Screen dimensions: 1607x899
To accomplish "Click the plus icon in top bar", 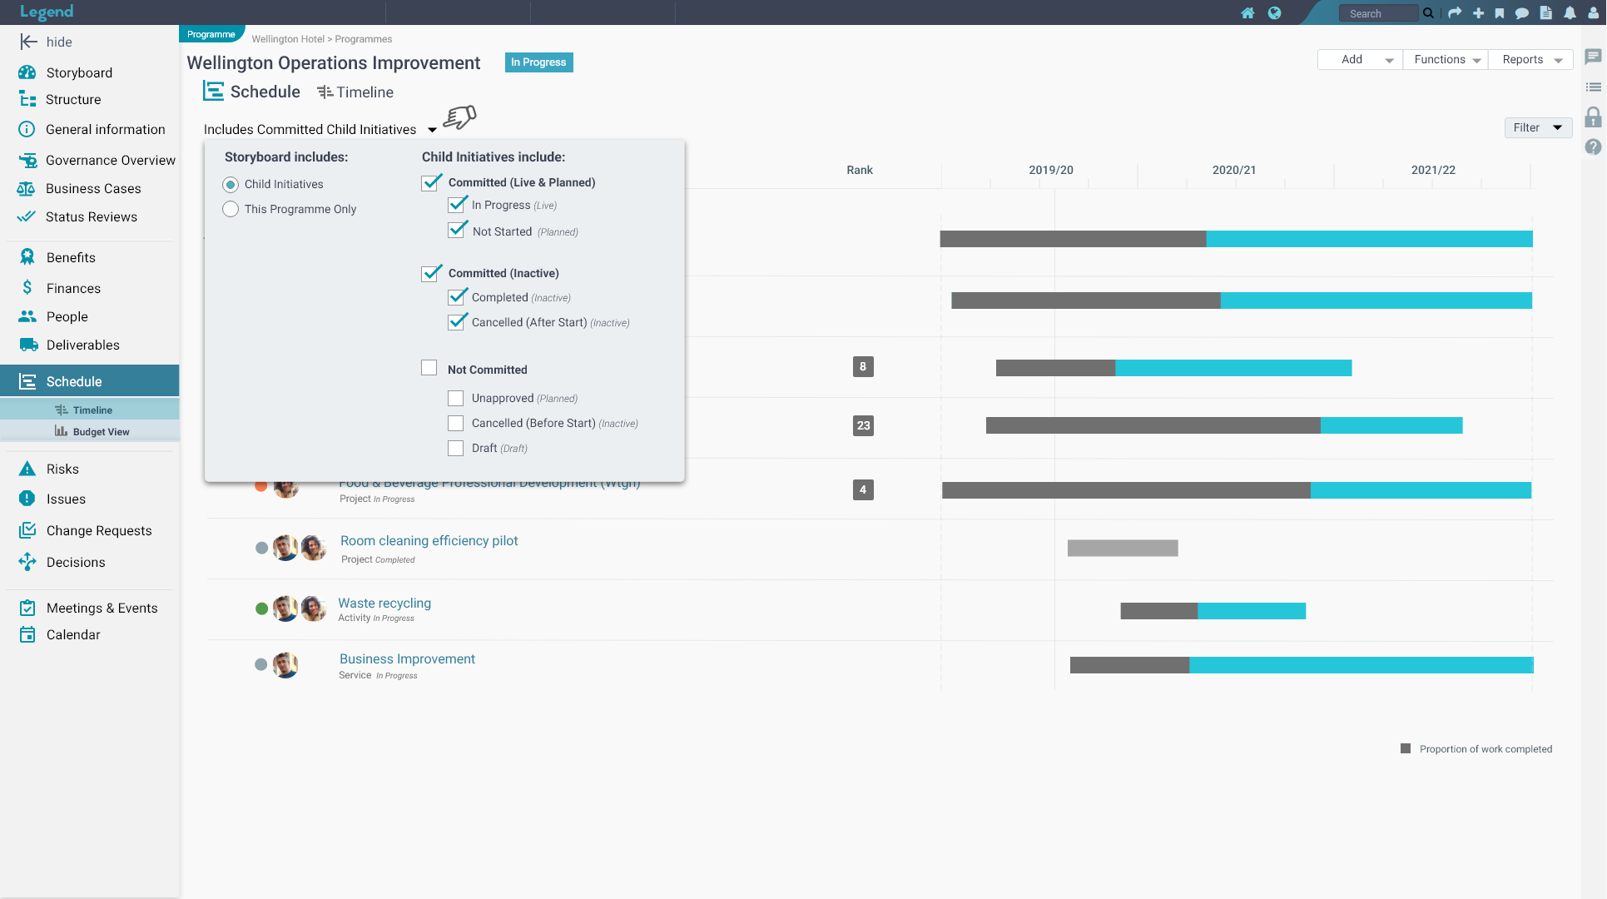I will tap(1478, 13).
